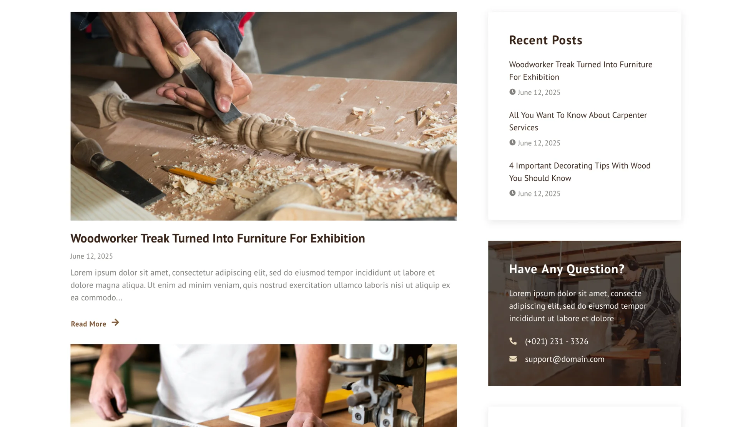738x427 pixels.
Task: Click the Have Any Question? heading
Action: [567, 269]
